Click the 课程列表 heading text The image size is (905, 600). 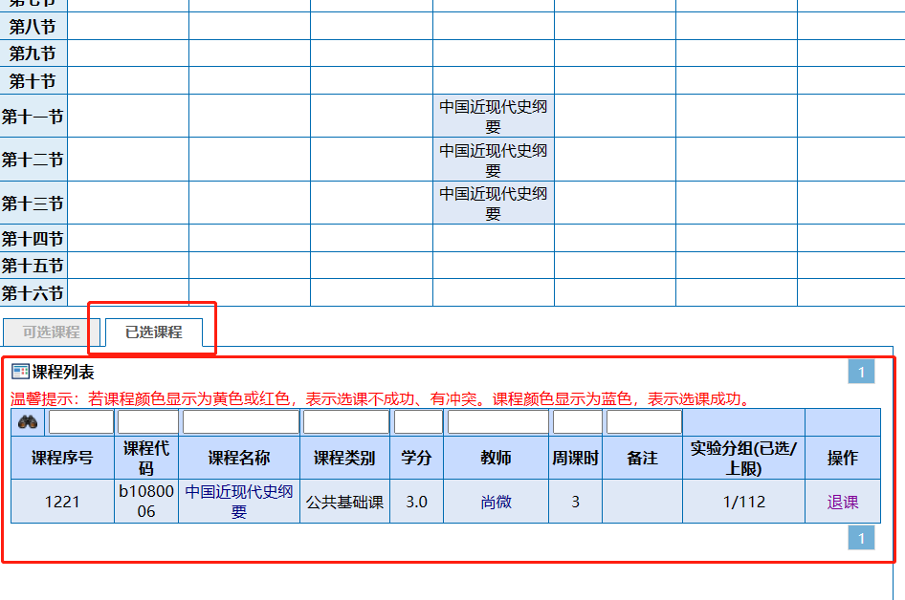(x=63, y=373)
